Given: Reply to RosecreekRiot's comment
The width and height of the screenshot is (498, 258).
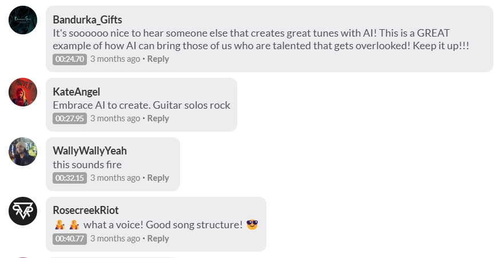Looking at the screenshot, I should click(158, 239).
